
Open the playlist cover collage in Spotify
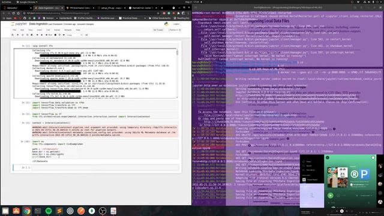338,178
